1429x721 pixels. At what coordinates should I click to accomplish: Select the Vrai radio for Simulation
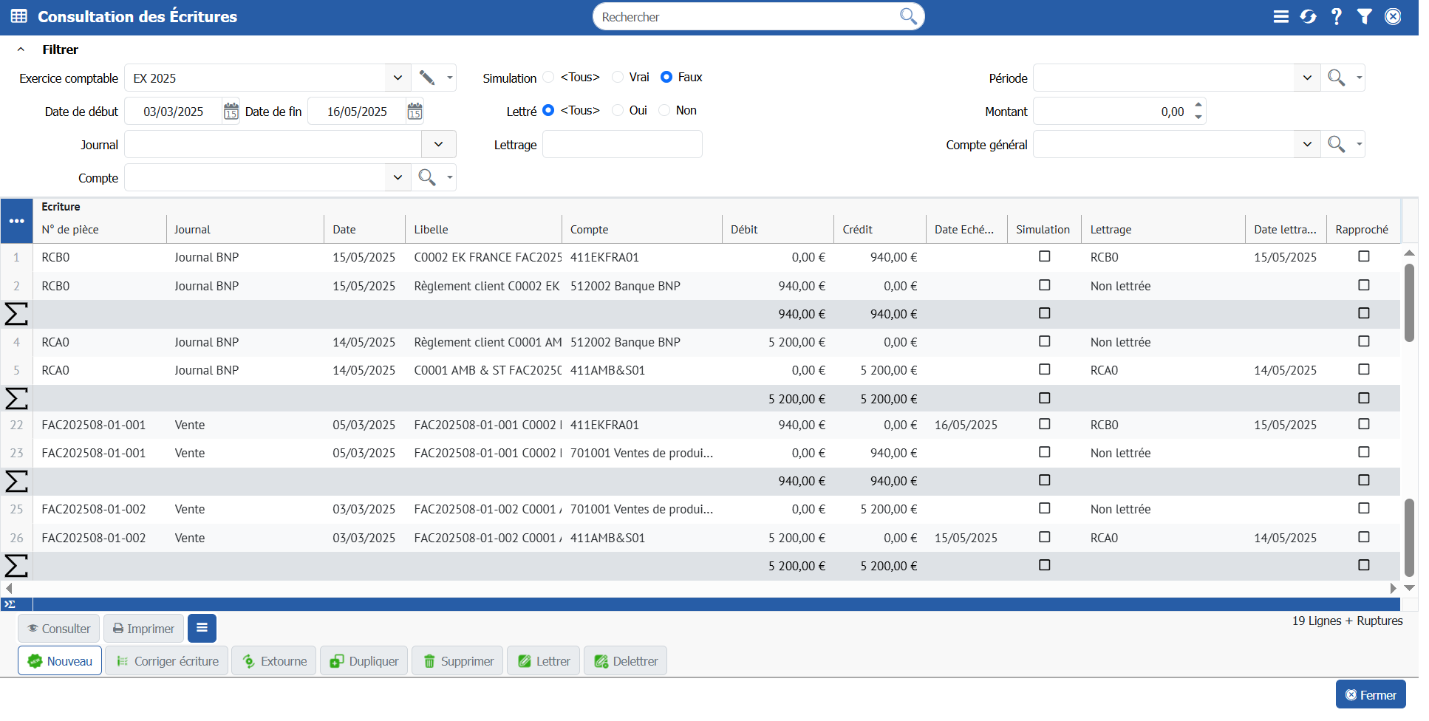[x=618, y=78]
